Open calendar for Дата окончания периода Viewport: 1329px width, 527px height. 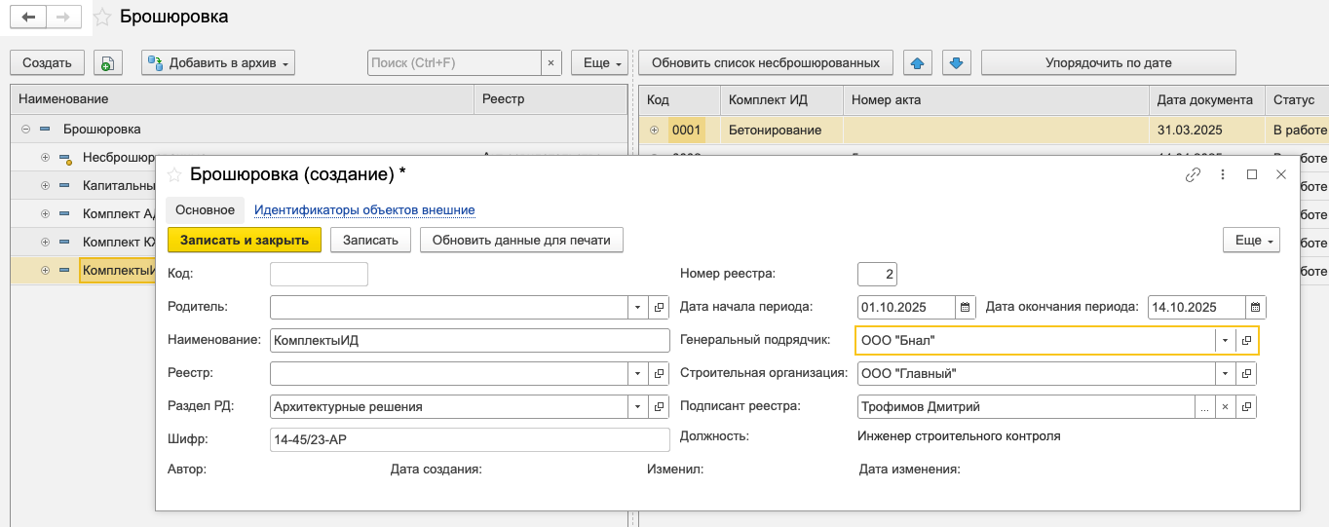(1256, 307)
